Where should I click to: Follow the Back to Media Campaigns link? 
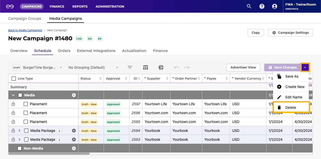tap(25, 30)
